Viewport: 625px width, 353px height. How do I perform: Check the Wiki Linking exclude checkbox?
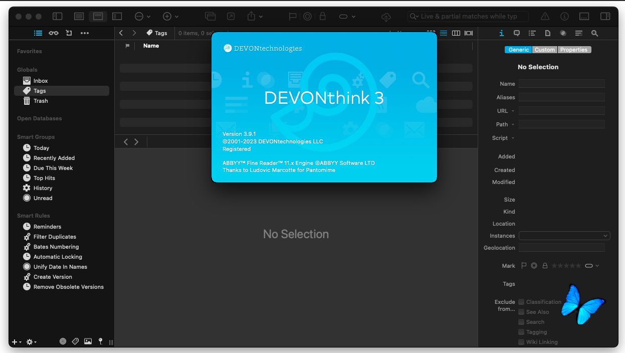point(521,342)
